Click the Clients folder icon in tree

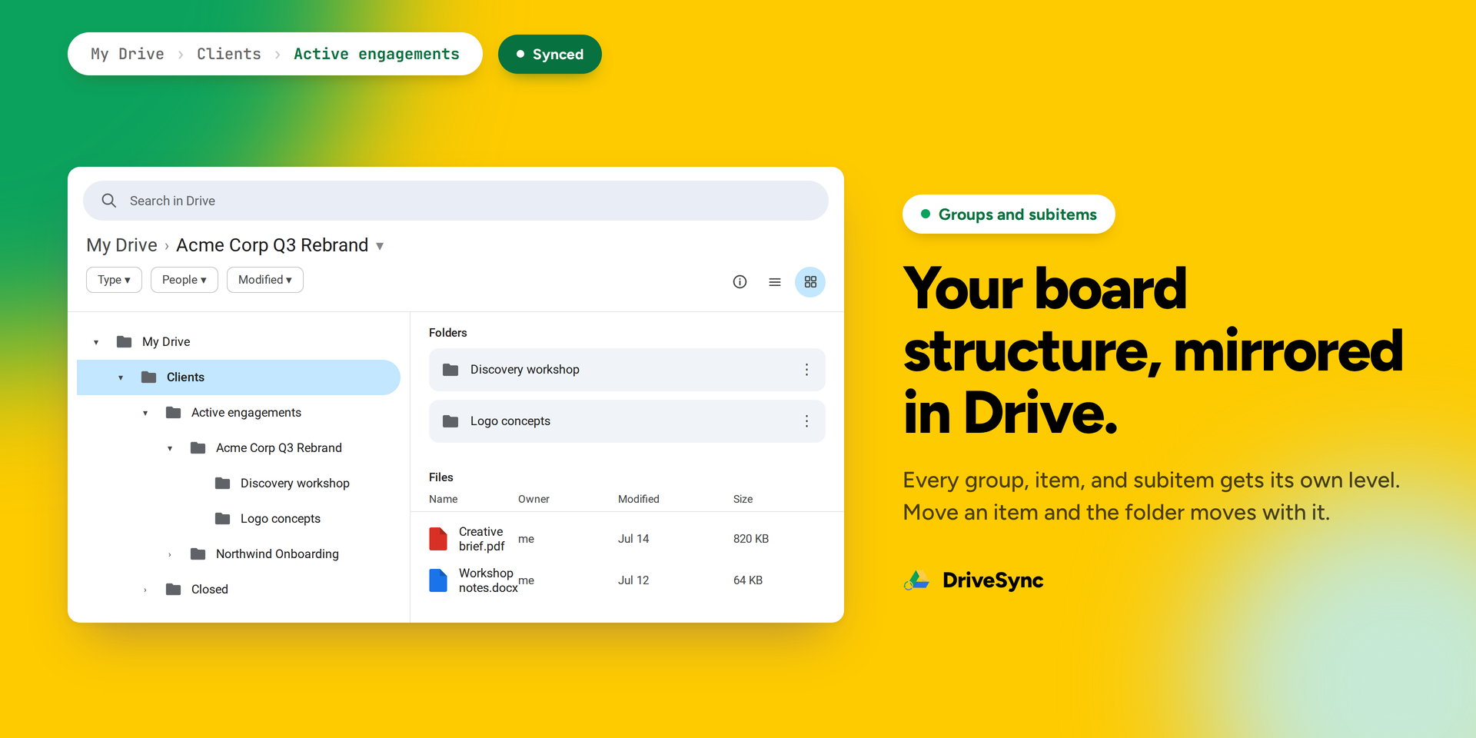pos(148,377)
